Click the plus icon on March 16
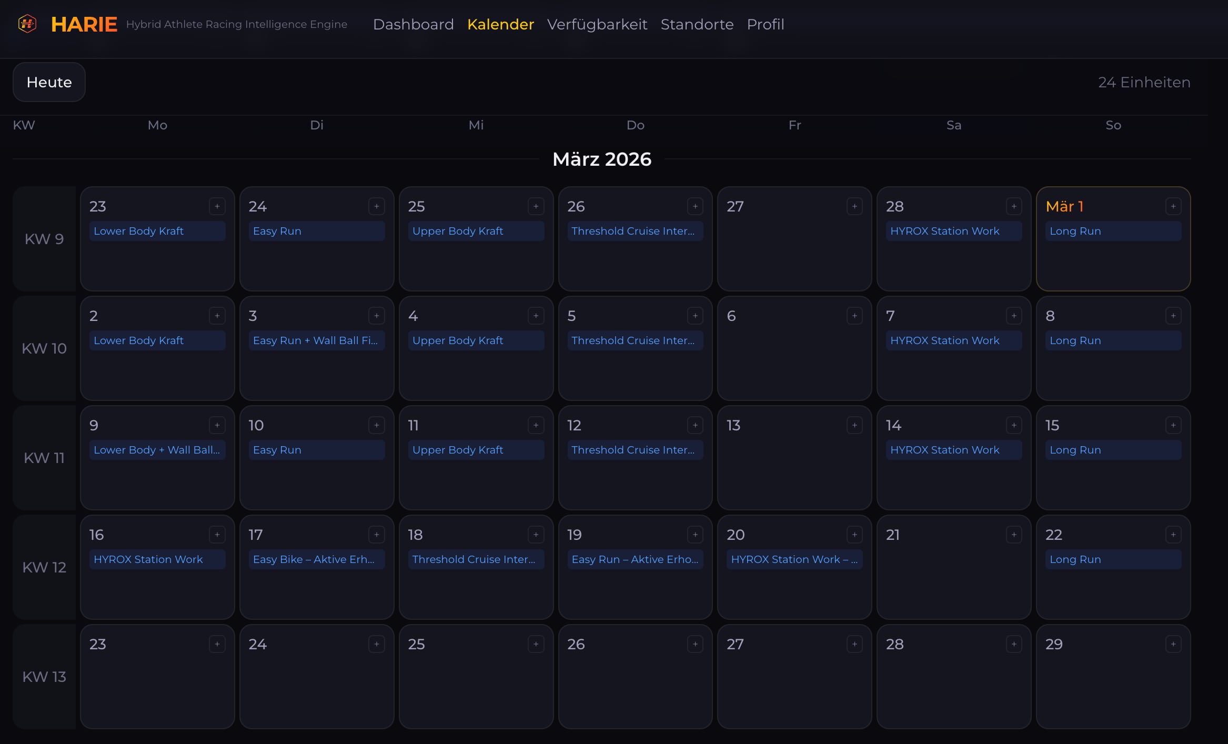The image size is (1228, 744). (217, 535)
